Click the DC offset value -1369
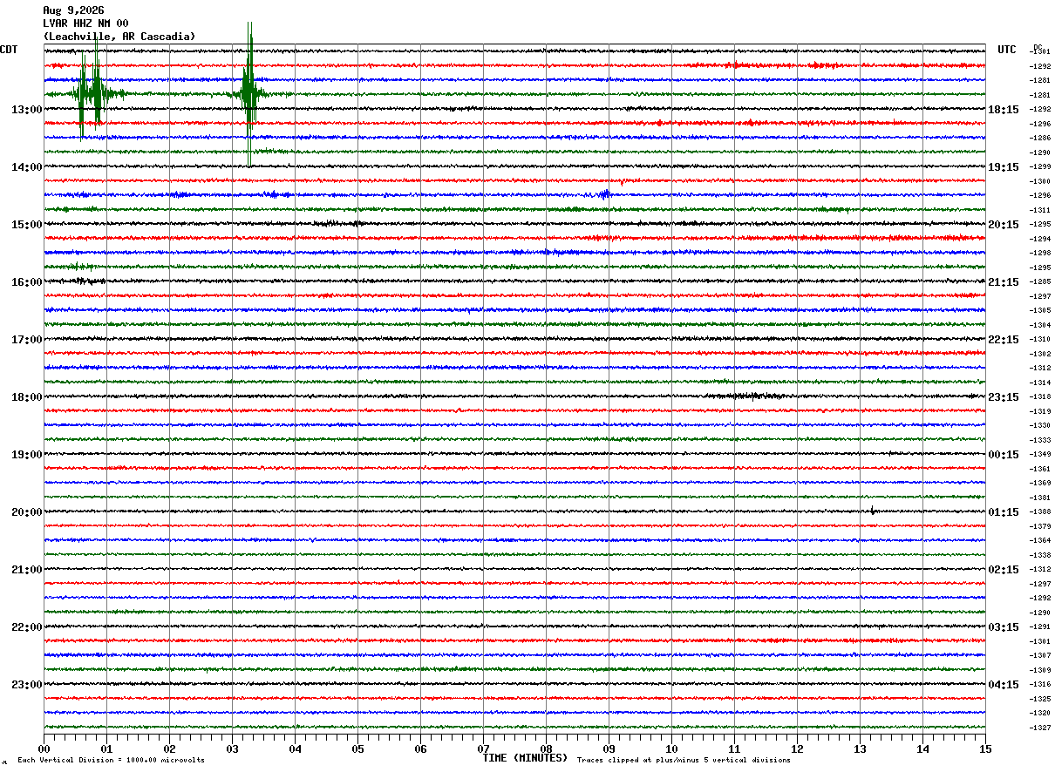 [x=1040, y=484]
